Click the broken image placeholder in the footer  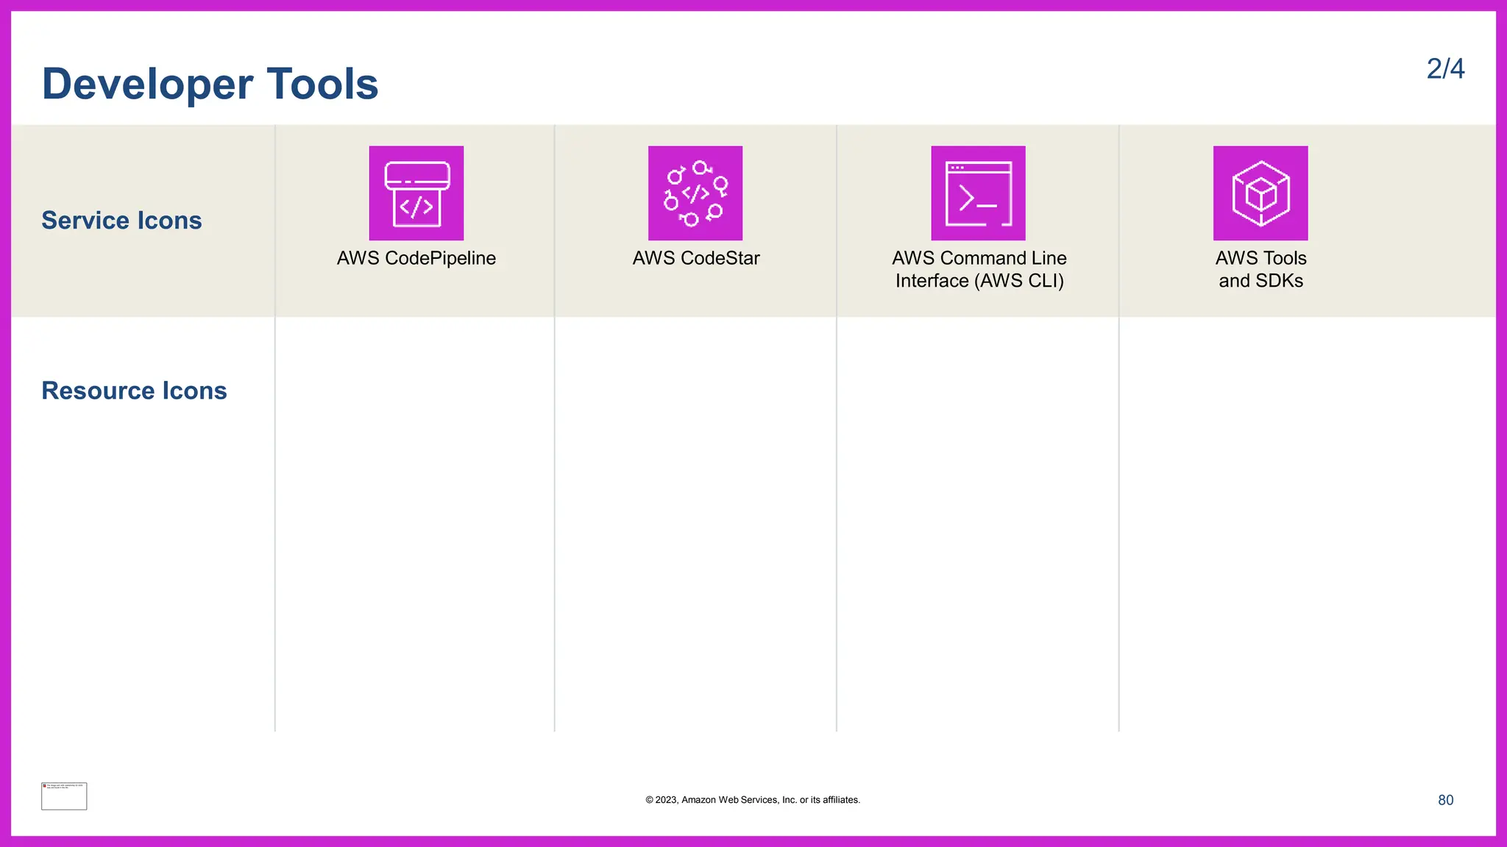pos(64,796)
